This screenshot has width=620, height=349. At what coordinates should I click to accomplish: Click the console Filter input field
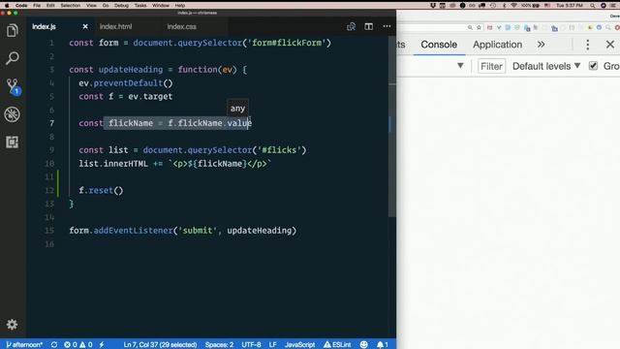coord(491,66)
